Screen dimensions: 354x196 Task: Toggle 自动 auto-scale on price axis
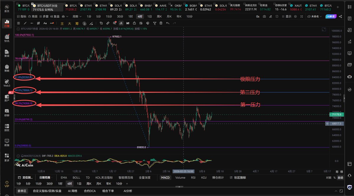(340, 177)
